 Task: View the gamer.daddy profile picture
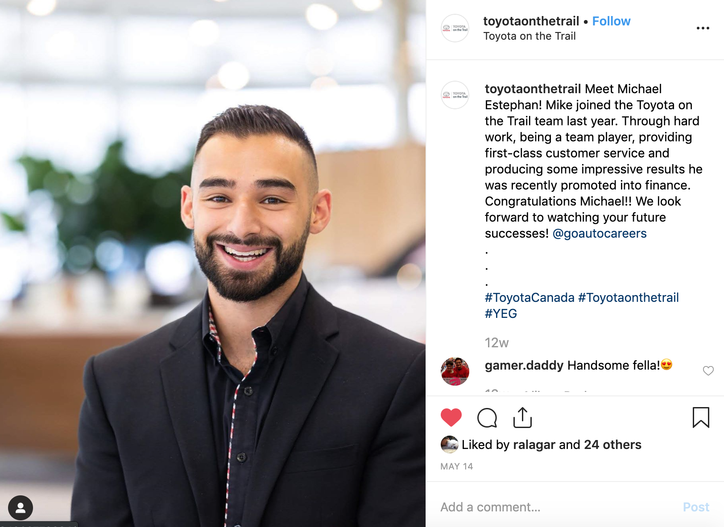(455, 371)
